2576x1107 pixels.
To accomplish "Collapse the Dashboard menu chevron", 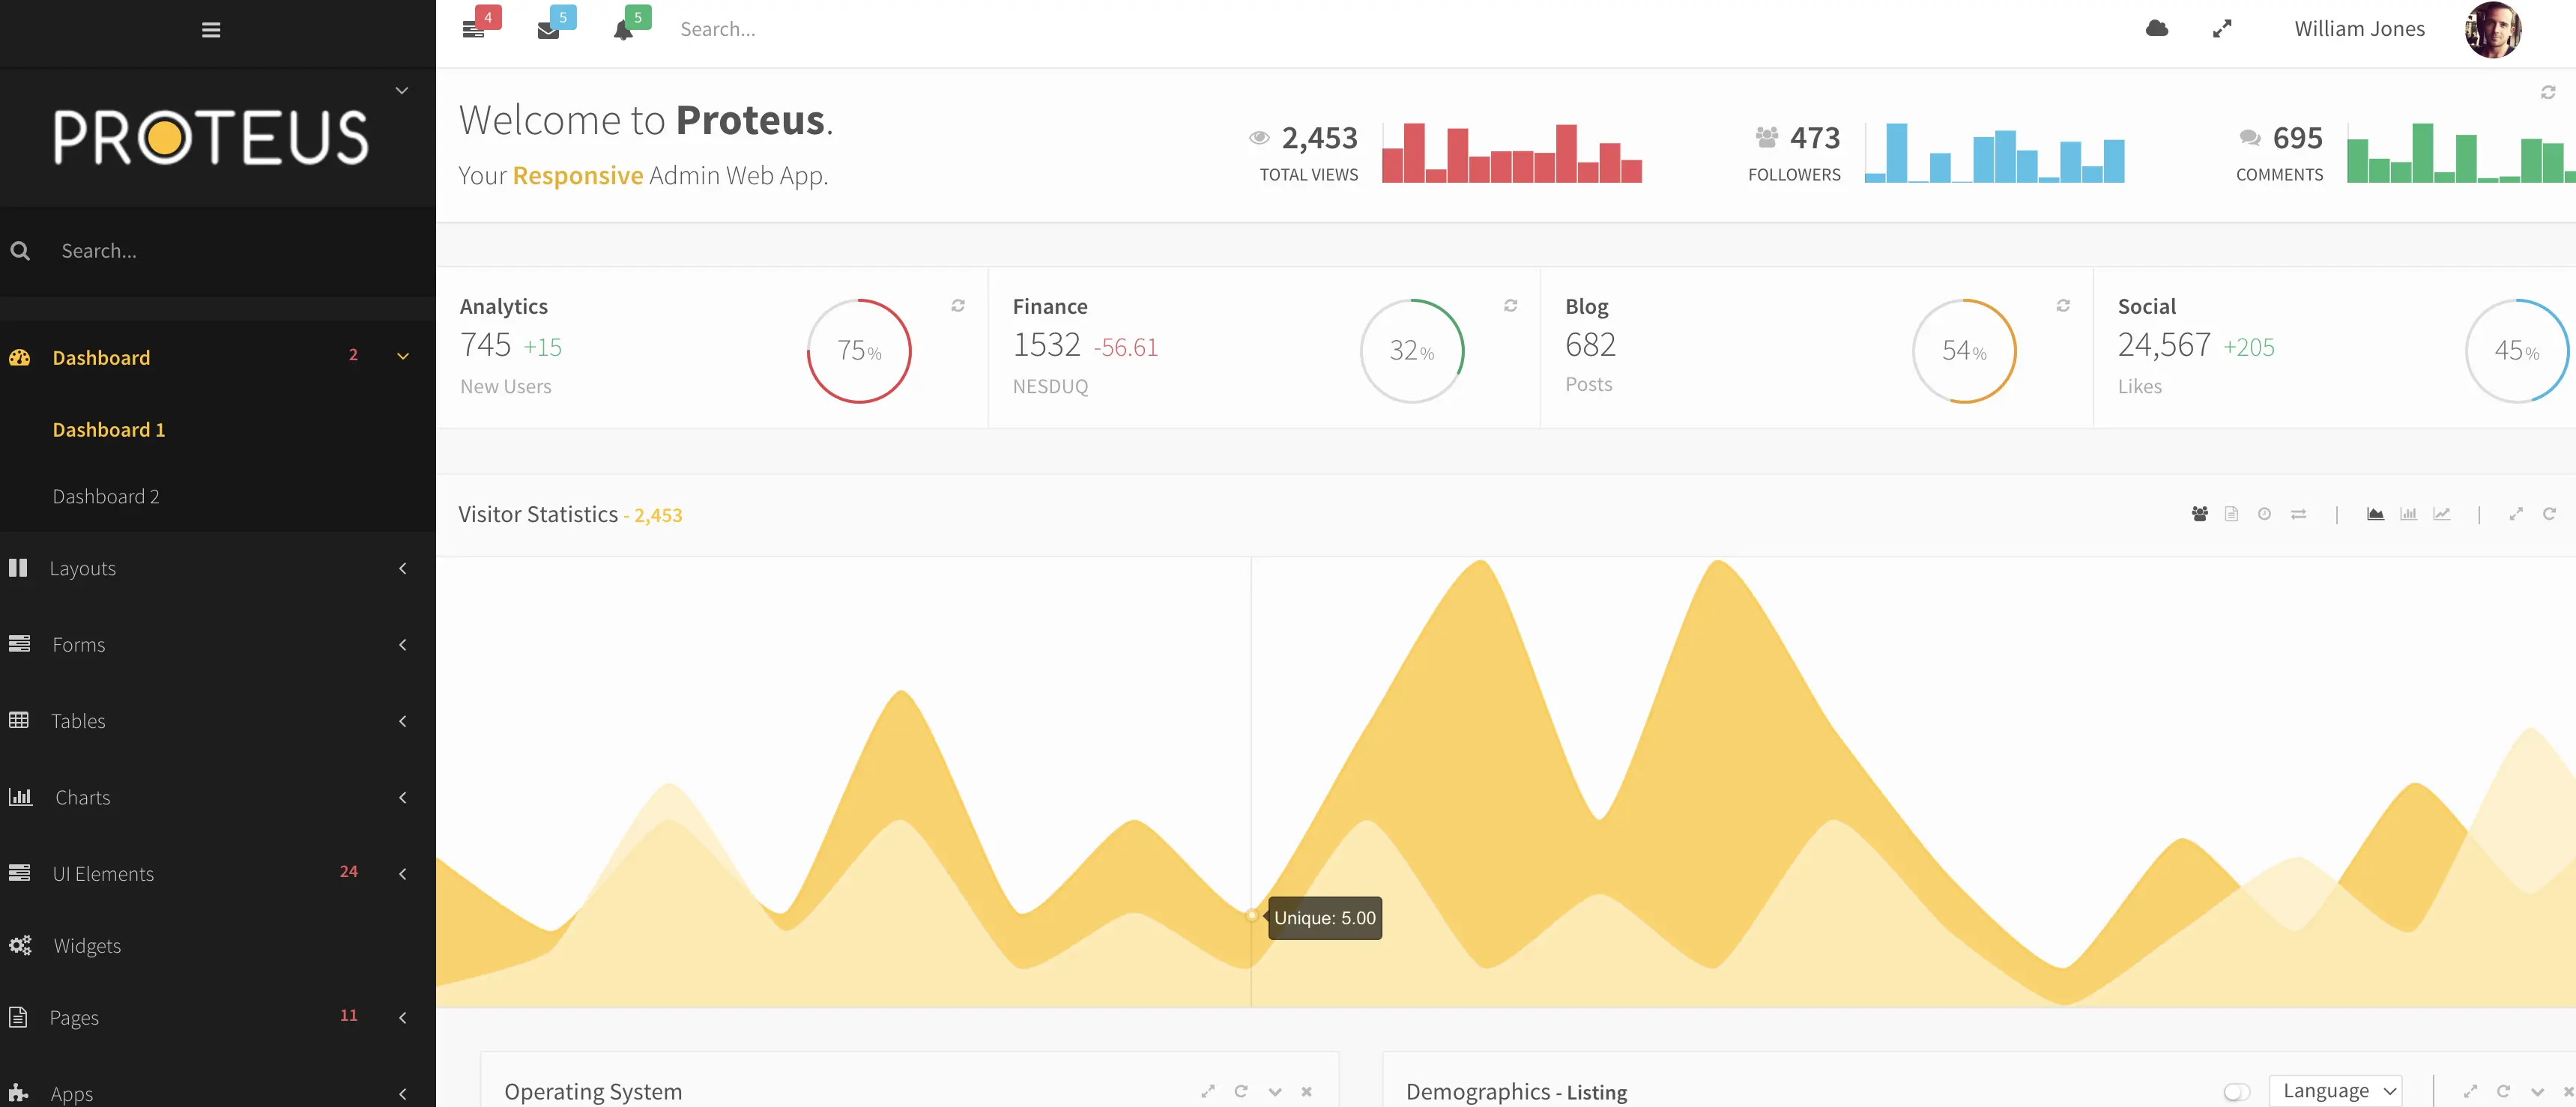I will pyautogui.click(x=403, y=356).
